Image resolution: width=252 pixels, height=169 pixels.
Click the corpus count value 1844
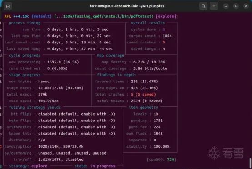(x=167, y=36)
